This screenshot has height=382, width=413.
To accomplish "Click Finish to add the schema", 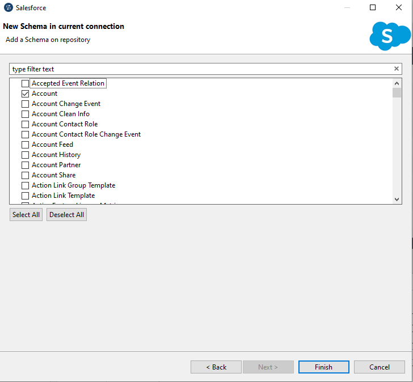I will click(324, 367).
